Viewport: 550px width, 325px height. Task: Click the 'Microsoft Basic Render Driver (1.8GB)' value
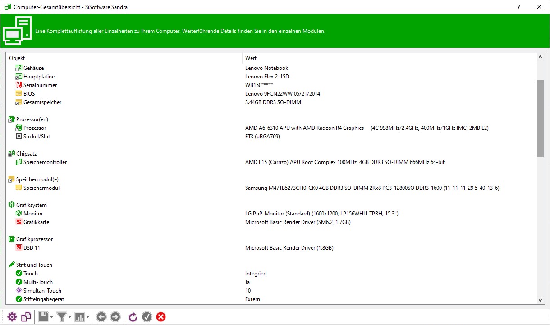click(x=289, y=248)
